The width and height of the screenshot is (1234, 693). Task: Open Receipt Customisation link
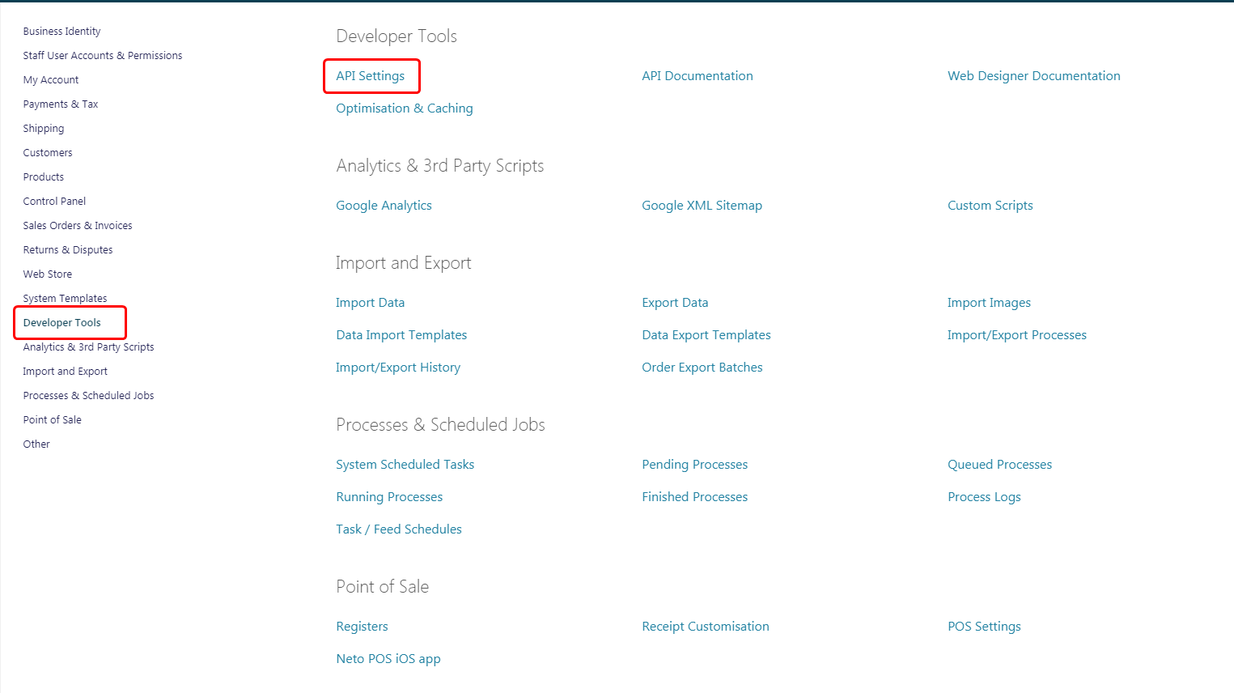click(705, 627)
